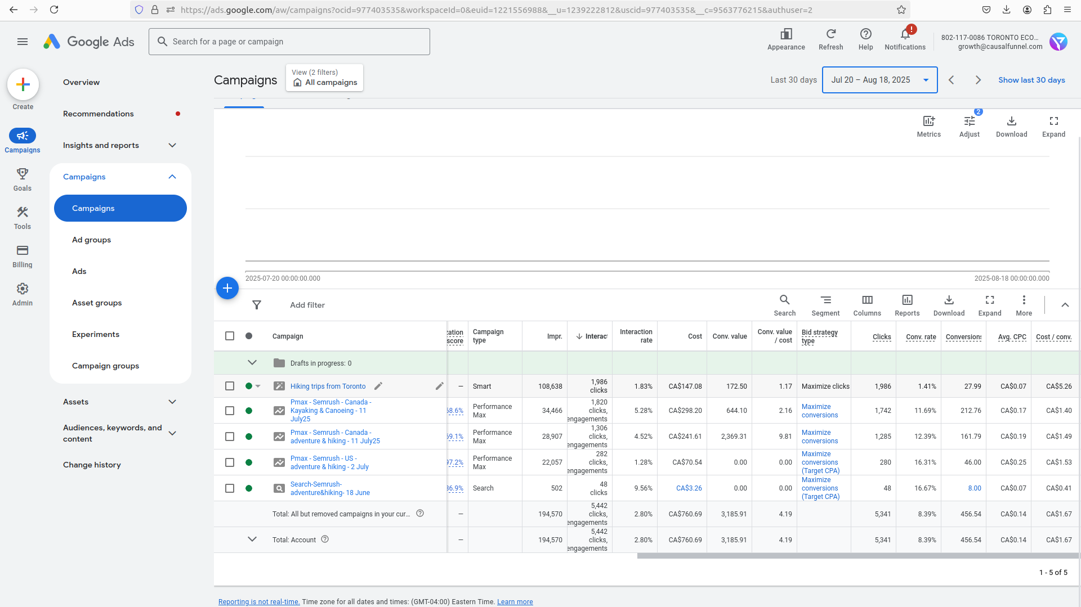
Task: Open the main hamburger menu
Action: click(23, 42)
